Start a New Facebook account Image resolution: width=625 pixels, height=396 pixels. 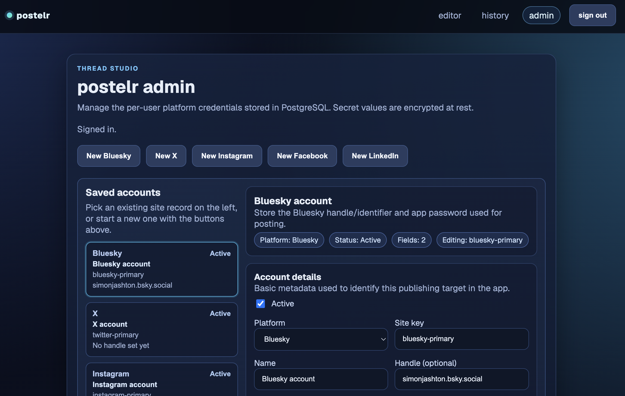tap(302, 156)
